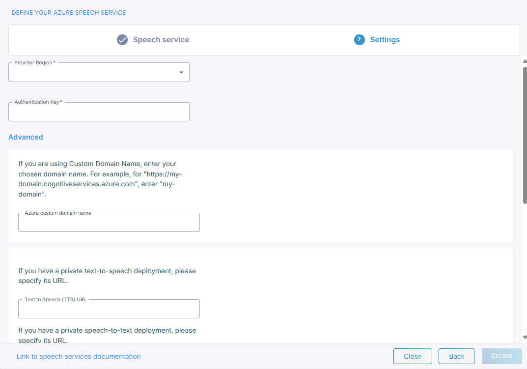
Task: Click the scrollbar up arrow
Action: click(x=525, y=61)
